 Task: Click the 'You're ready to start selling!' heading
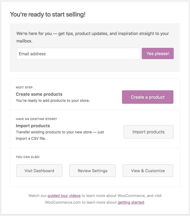coord(48,14)
